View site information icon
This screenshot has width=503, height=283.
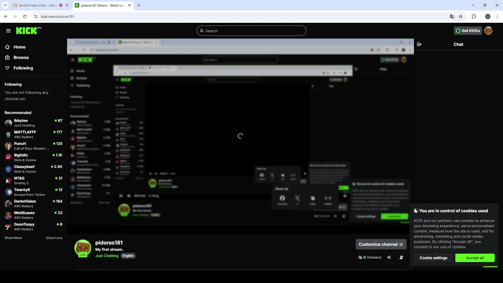[x=36, y=17]
